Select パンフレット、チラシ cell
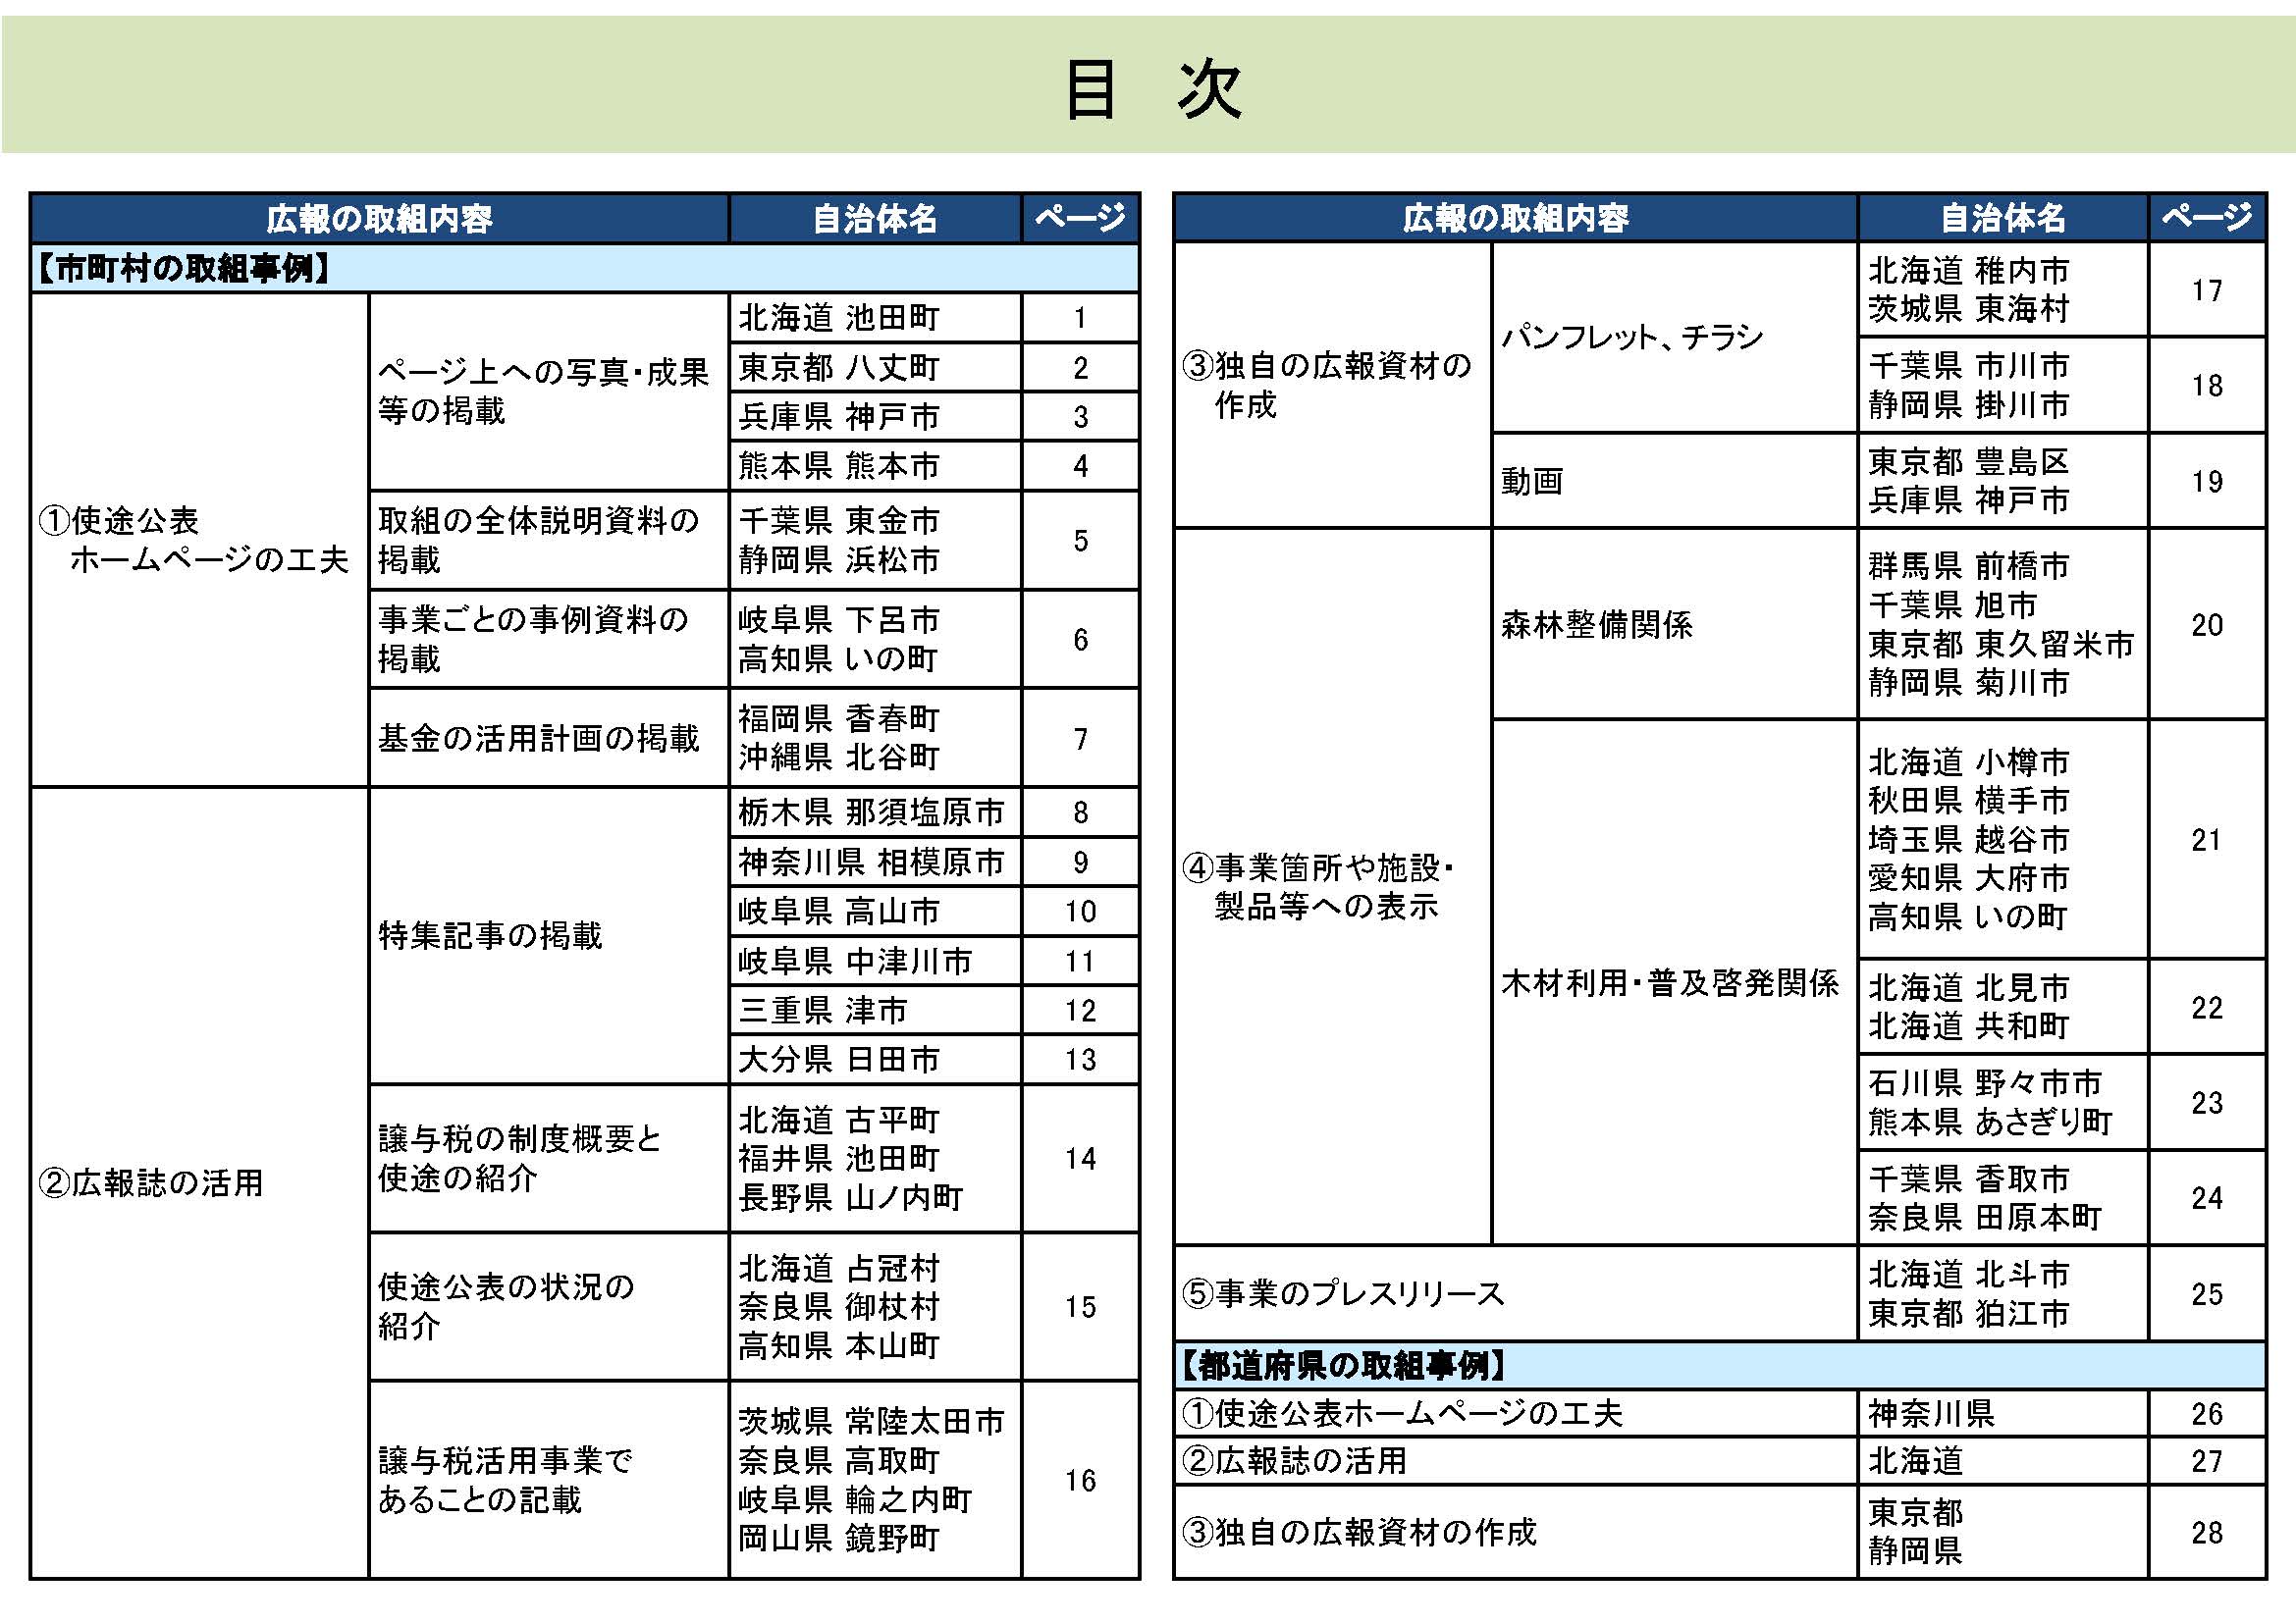Image resolution: width=2296 pixels, height=1623 pixels. click(x=1674, y=337)
